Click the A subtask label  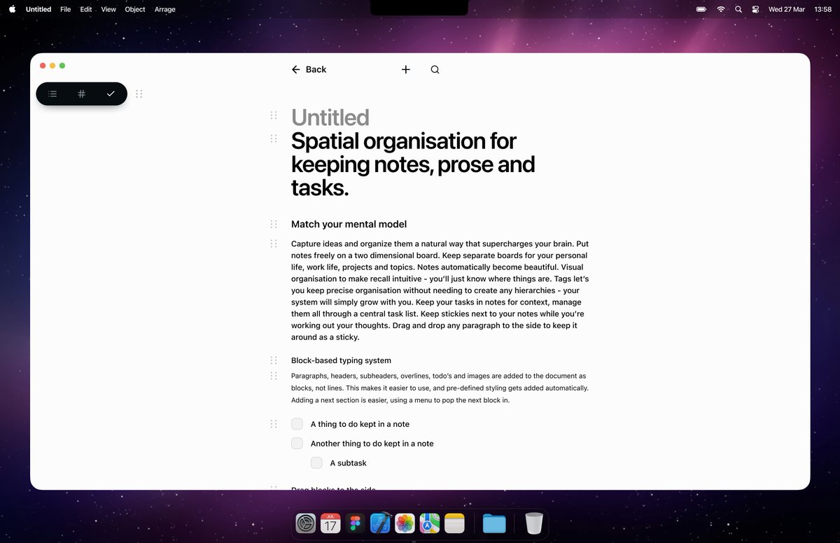348,463
